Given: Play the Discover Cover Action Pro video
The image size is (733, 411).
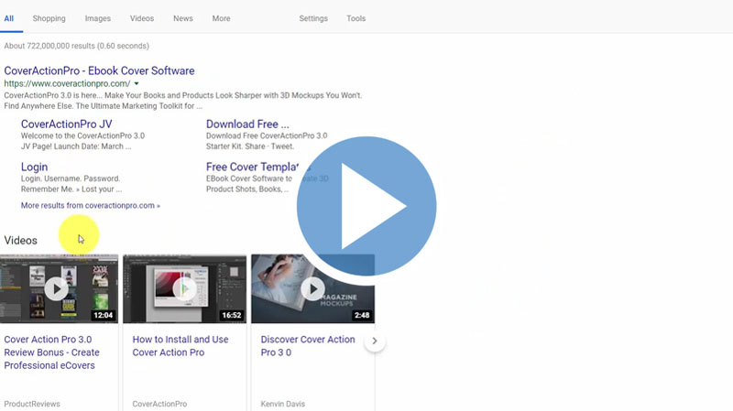Looking at the screenshot, I should [312, 289].
